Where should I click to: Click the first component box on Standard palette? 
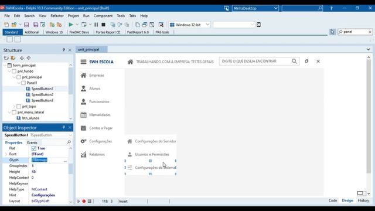coord(9,39)
